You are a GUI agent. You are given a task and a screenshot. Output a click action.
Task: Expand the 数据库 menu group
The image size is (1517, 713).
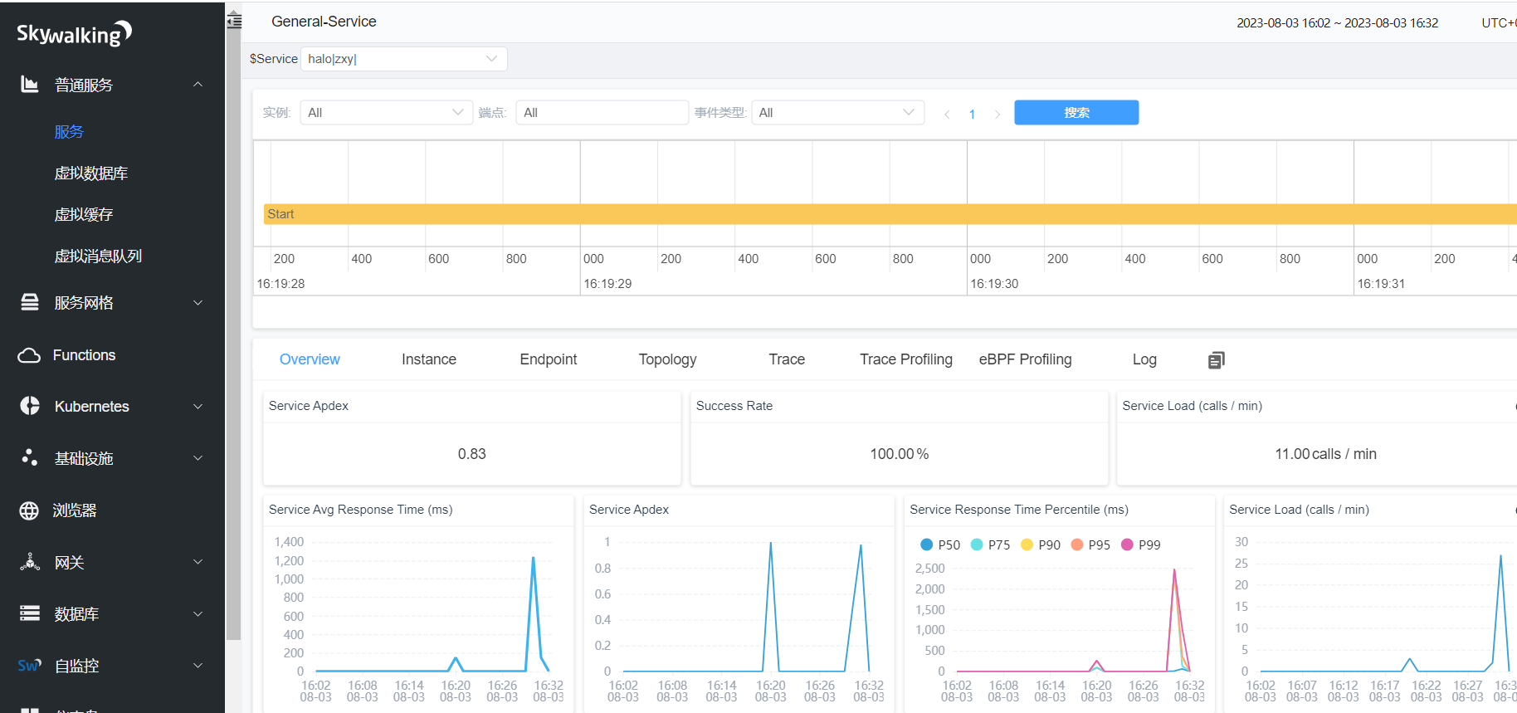tap(198, 614)
